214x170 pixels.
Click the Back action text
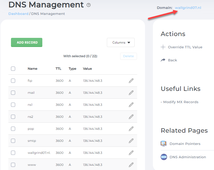pyautogui.click(x=172, y=60)
